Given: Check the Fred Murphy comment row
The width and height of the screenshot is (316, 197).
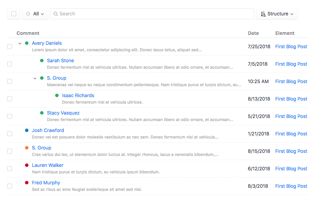Looking at the screenshot, I should pyautogui.click(x=10, y=186).
